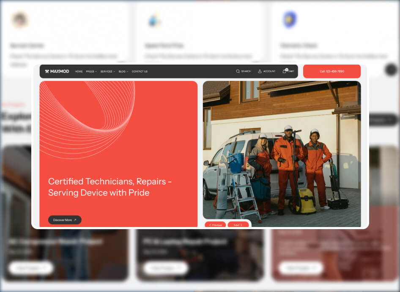The image size is (400, 292).
Task: Expand the Blog dropdown menu
Action: point(123,71)
